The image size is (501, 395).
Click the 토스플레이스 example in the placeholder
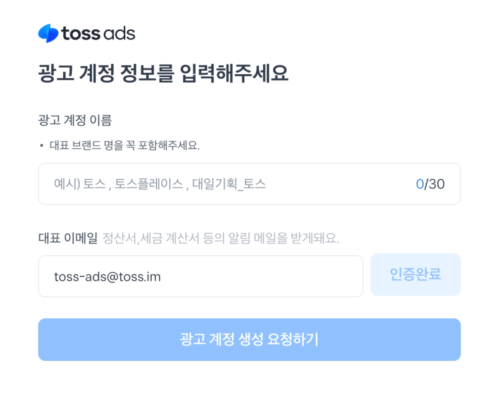[x=149, y=184]
